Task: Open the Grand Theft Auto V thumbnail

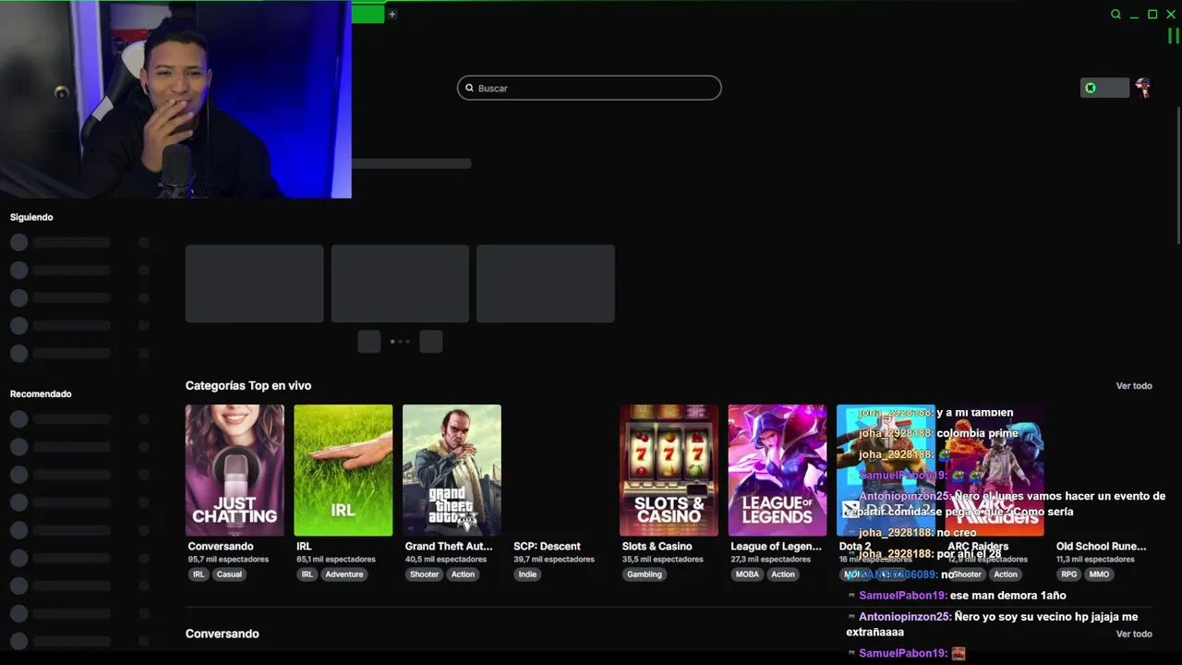Action: click(452, 470)
